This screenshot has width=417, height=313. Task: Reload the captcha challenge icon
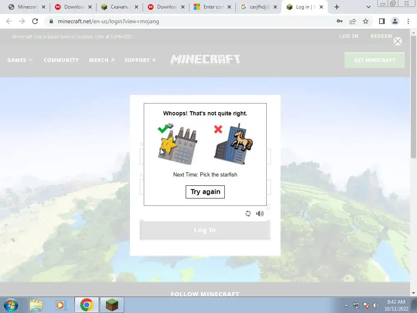pos(248,214)
